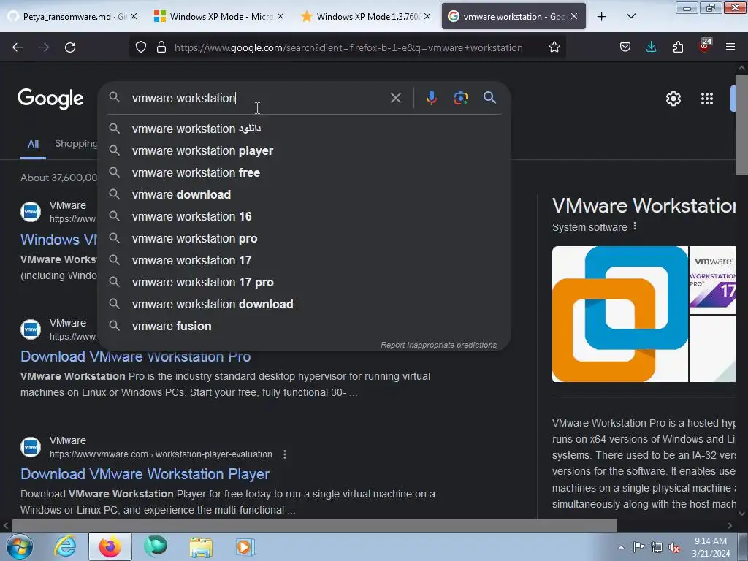The height and width of the screenshot is (561, 748).
Task: Select the vmware workstation Google tab
Action: click(x=514, y=16)
